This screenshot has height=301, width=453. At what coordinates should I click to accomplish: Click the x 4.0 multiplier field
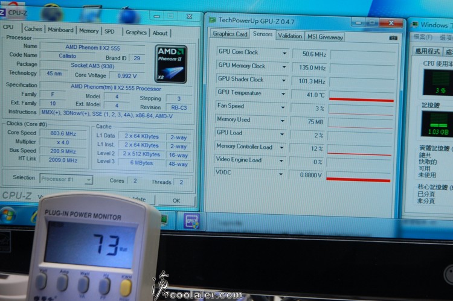[63, 142]
